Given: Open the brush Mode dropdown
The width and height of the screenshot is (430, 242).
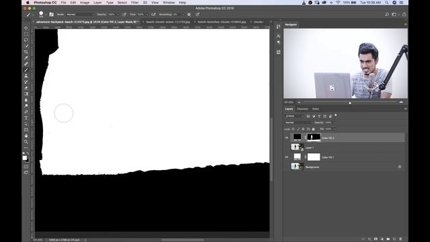Looking at the screenshot, I should [80, 14].
